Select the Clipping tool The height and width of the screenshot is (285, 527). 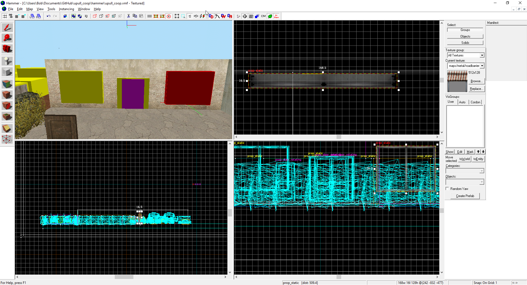point(7,128)
